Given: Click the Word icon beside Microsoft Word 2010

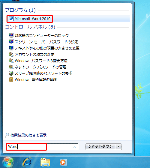Looking at the screenshot, I should (11, 19).
